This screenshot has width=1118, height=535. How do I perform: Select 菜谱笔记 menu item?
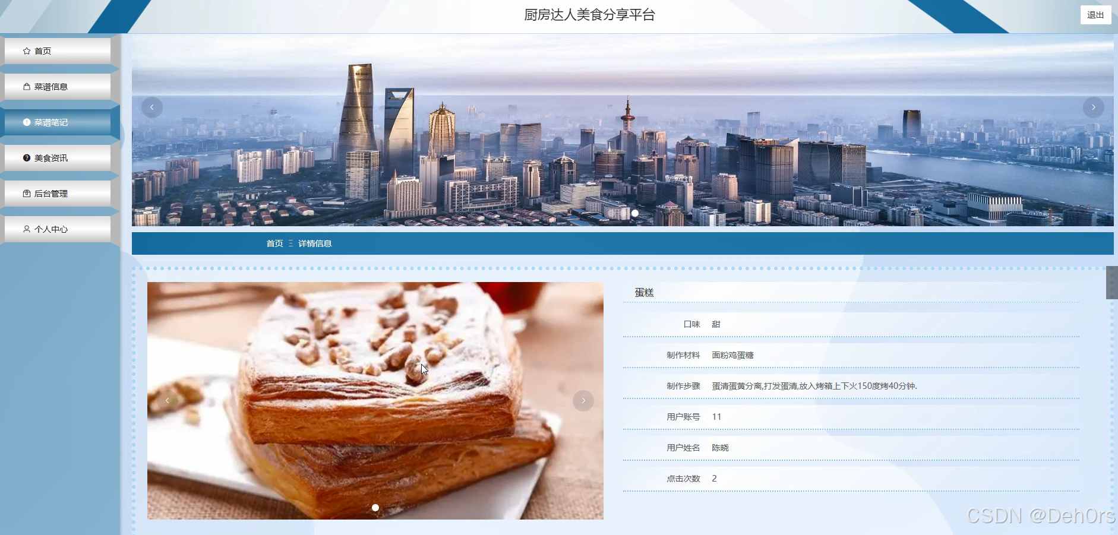(x=58, y=122)
